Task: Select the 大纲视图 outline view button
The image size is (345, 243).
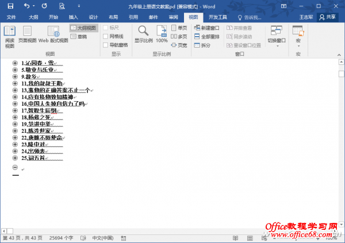Action: (83, 28)
